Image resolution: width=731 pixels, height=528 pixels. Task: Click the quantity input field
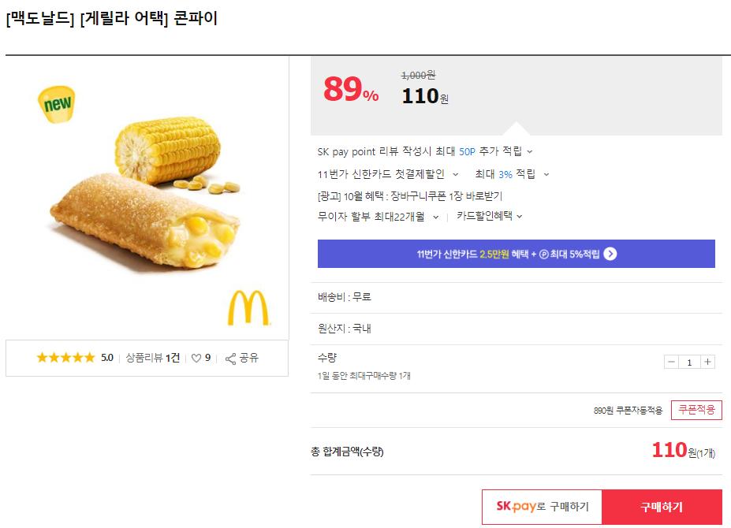coord(689,362)
